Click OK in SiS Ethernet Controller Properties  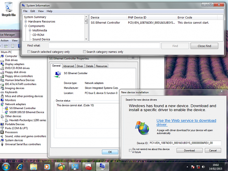point(110,152)
